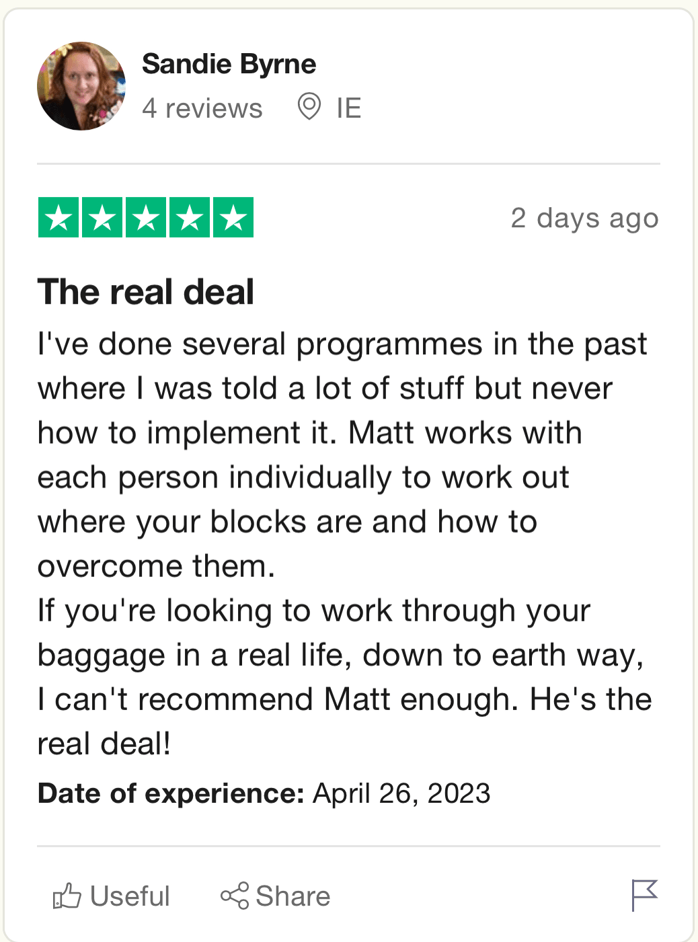Click the Share text label
Image resolution: width=698 pixels, height=942 pixels.
(293, 896)
